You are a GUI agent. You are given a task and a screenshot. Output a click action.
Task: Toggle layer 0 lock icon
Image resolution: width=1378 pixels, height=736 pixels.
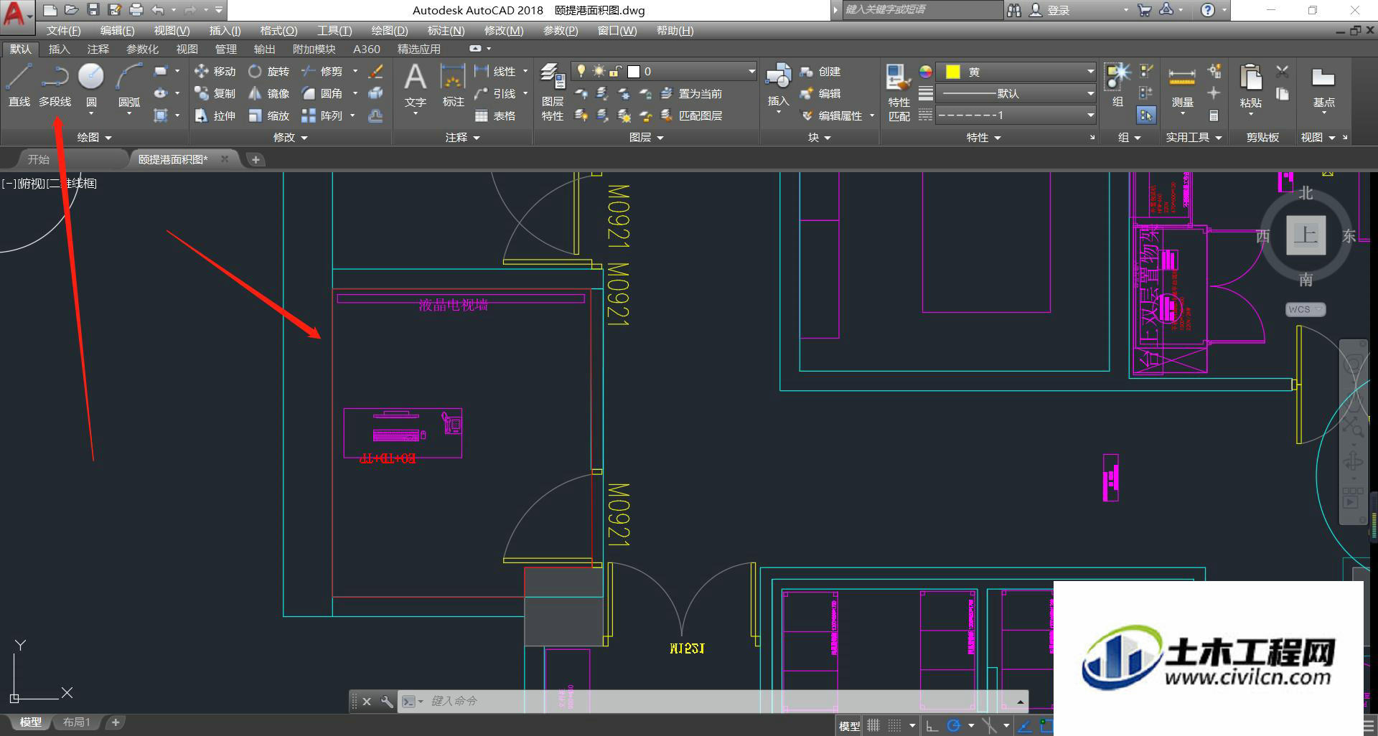615,71
